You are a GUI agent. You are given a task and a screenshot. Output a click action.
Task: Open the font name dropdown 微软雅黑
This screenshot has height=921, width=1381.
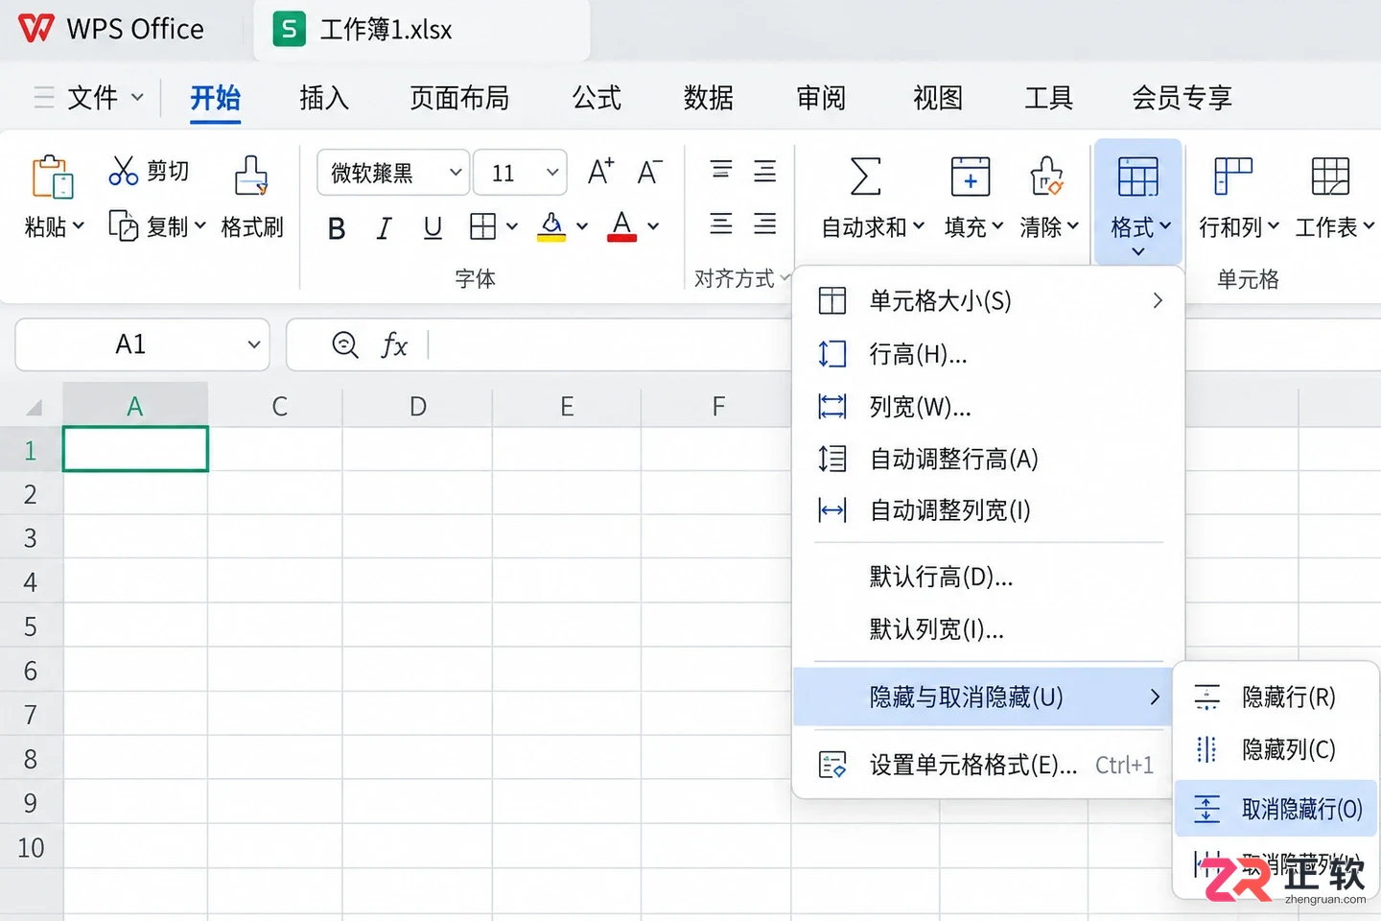393,173
